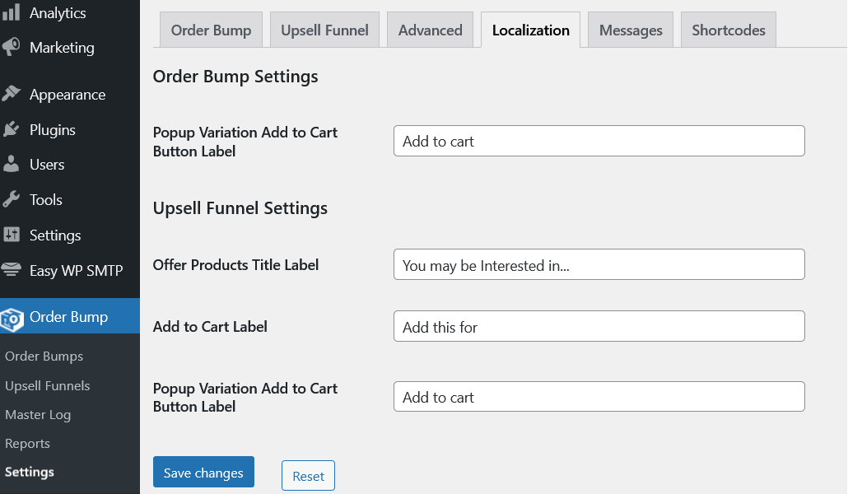Click the Tools wrench icon
This screenshot has width=848, height=494.
click(11, 199)
